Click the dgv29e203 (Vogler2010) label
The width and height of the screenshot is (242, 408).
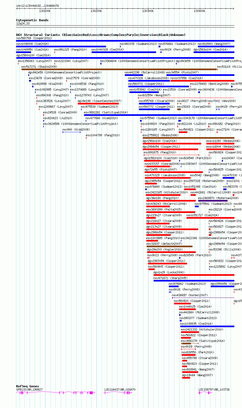pos(165,249)
